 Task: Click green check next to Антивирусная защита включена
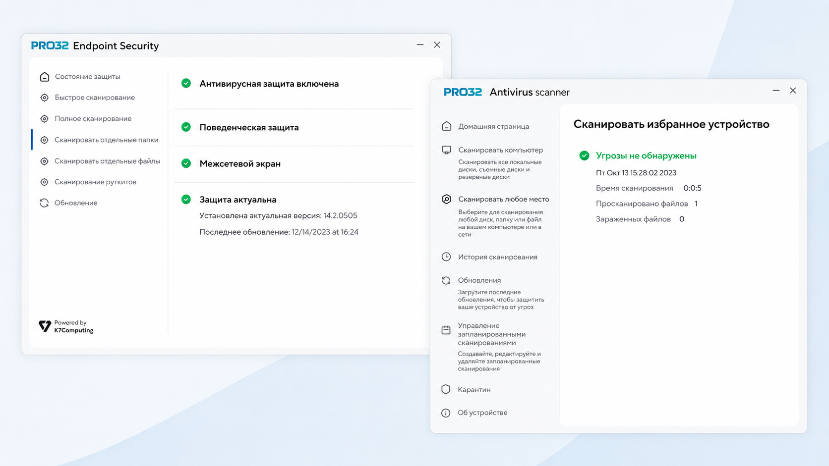pos(186,83)
